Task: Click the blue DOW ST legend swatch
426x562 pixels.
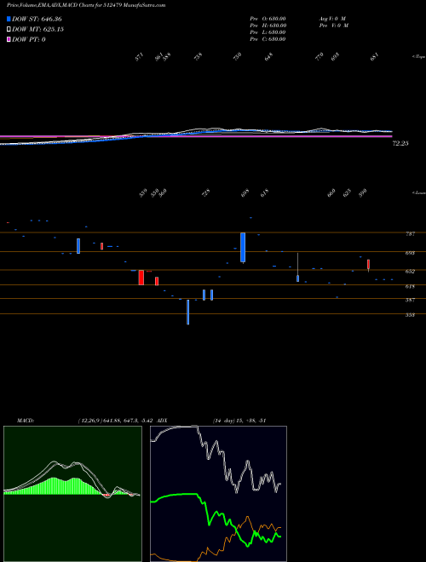Action: pos(9,19)
